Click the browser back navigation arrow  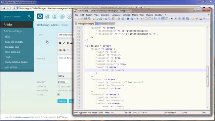tap(4, 8)
